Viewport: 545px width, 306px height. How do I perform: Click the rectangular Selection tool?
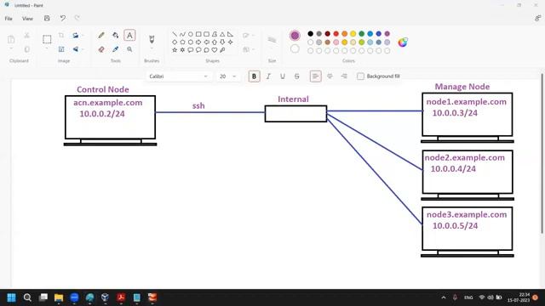tap(47, 39)
